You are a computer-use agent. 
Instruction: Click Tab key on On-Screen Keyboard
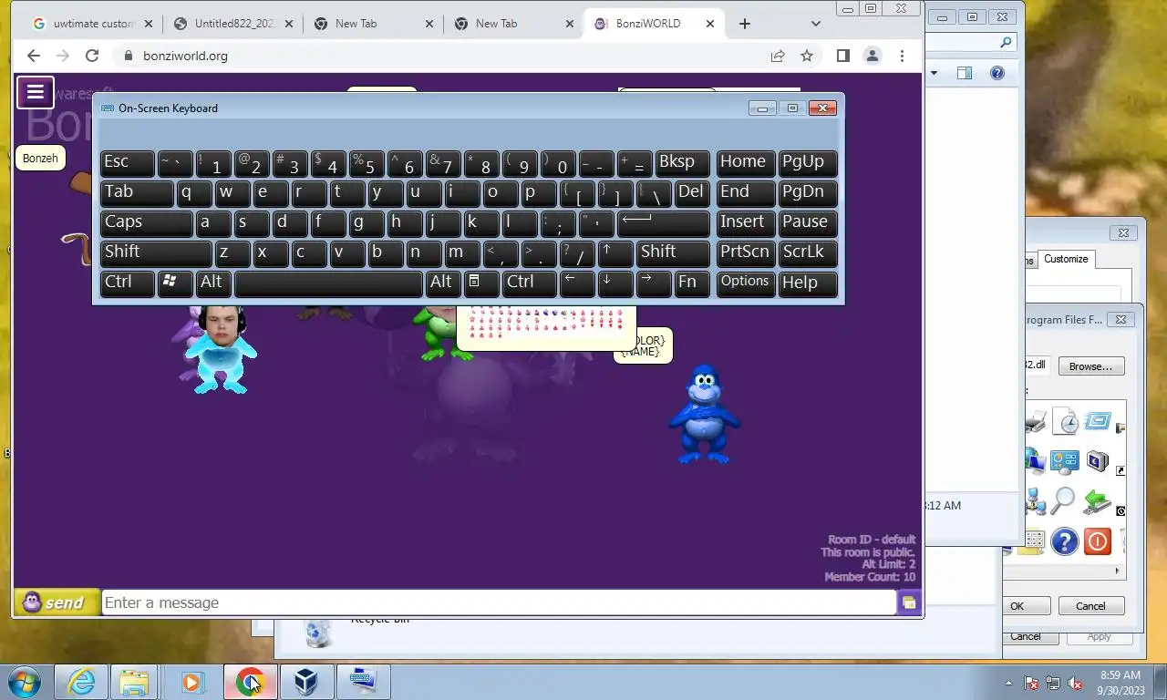tap(137, 193)
